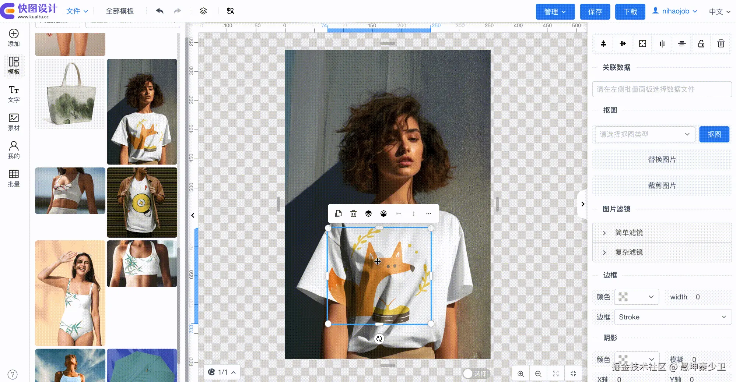Open the 批量 batch panel in sidebar
Screen dimensions: 736x382
14,178
